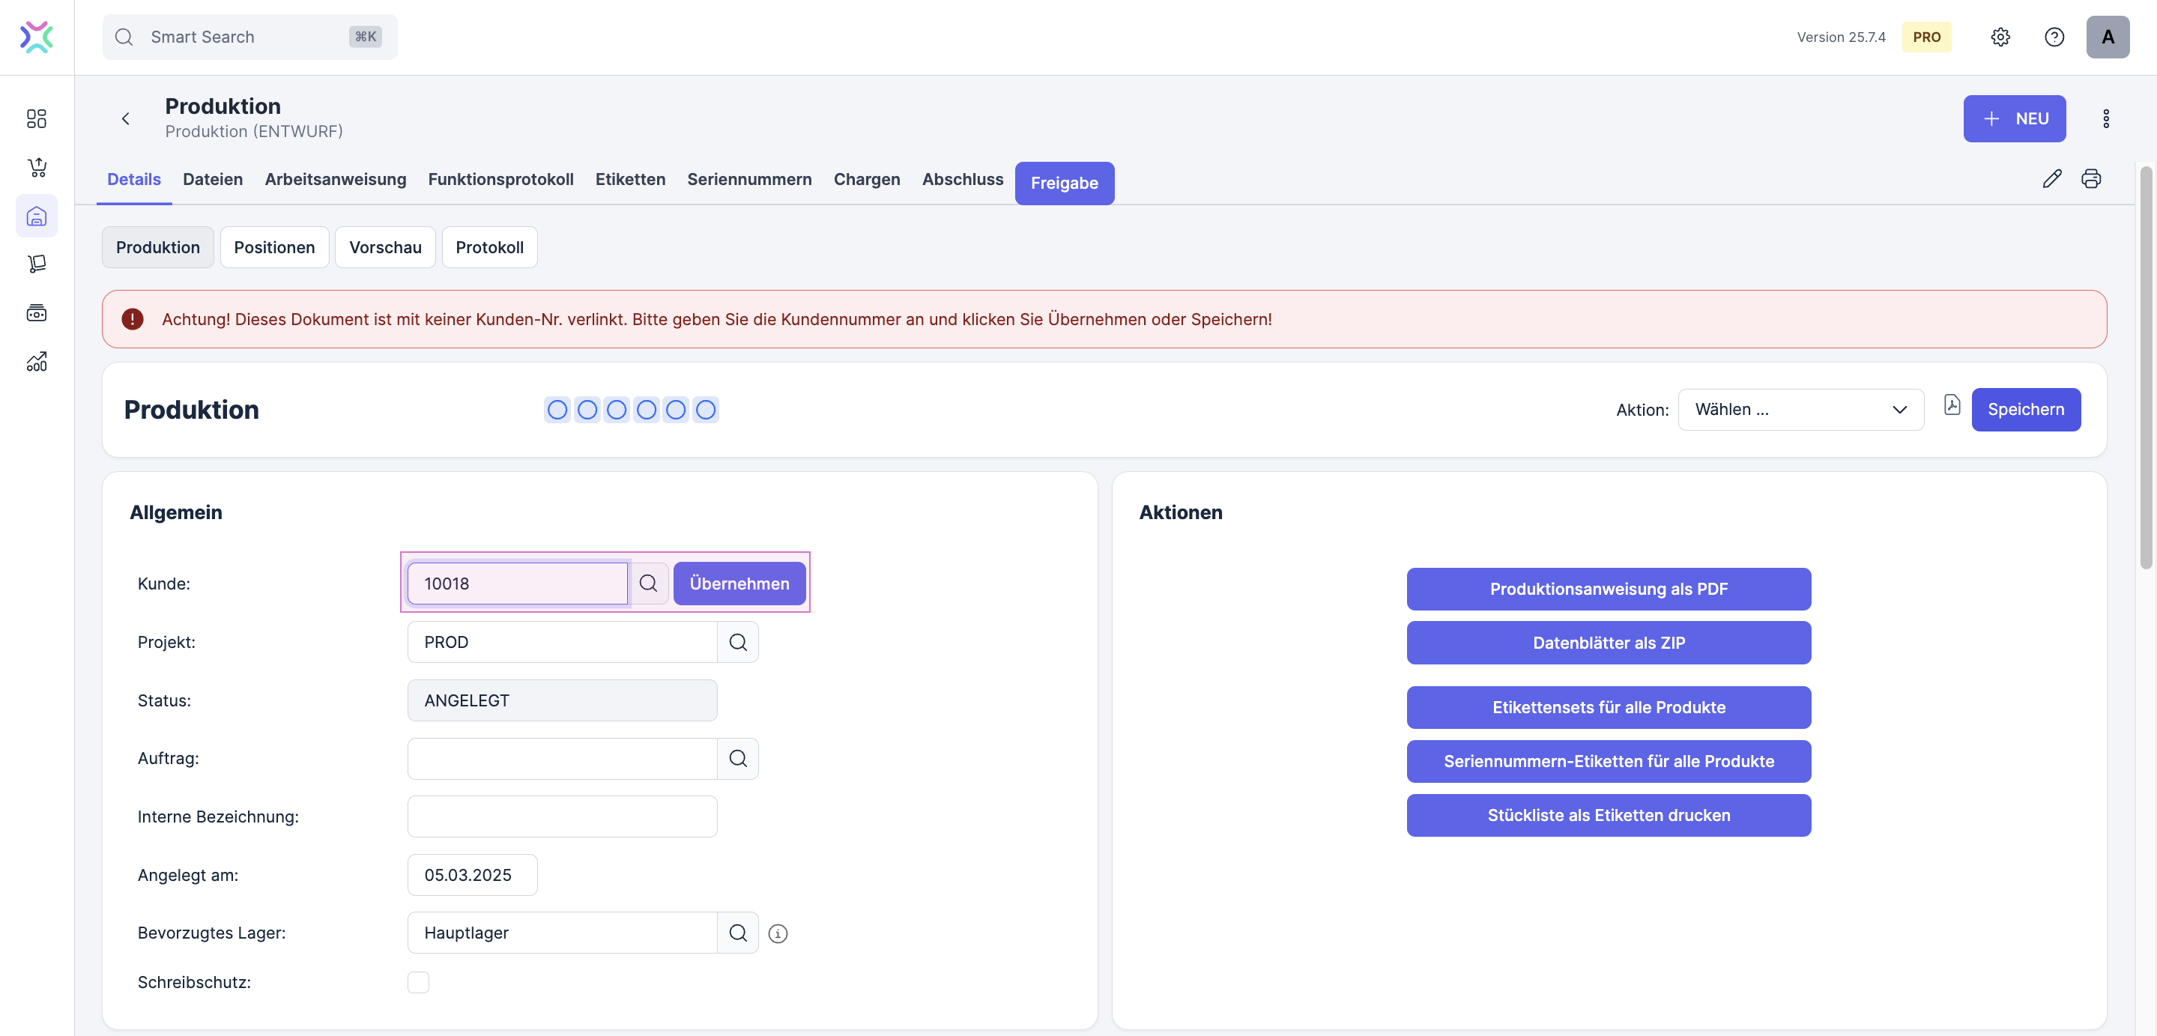Click the info icon next to Bevorzugtes Lager
This screenshot has height=1036, width=2157.
point(778,933)
